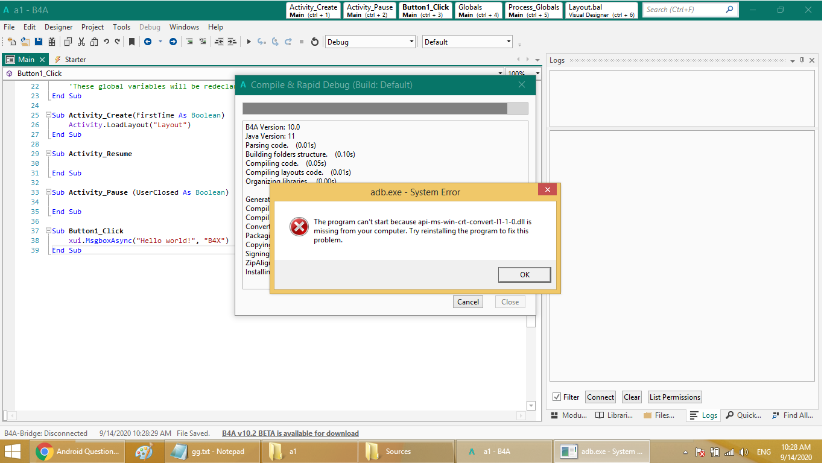The width and height of the screenshot is (824, 463).
Task: Close the Main code tab
Action: click(42, 60)
